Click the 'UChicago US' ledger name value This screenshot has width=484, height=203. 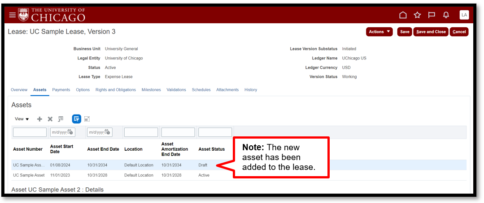354,58
